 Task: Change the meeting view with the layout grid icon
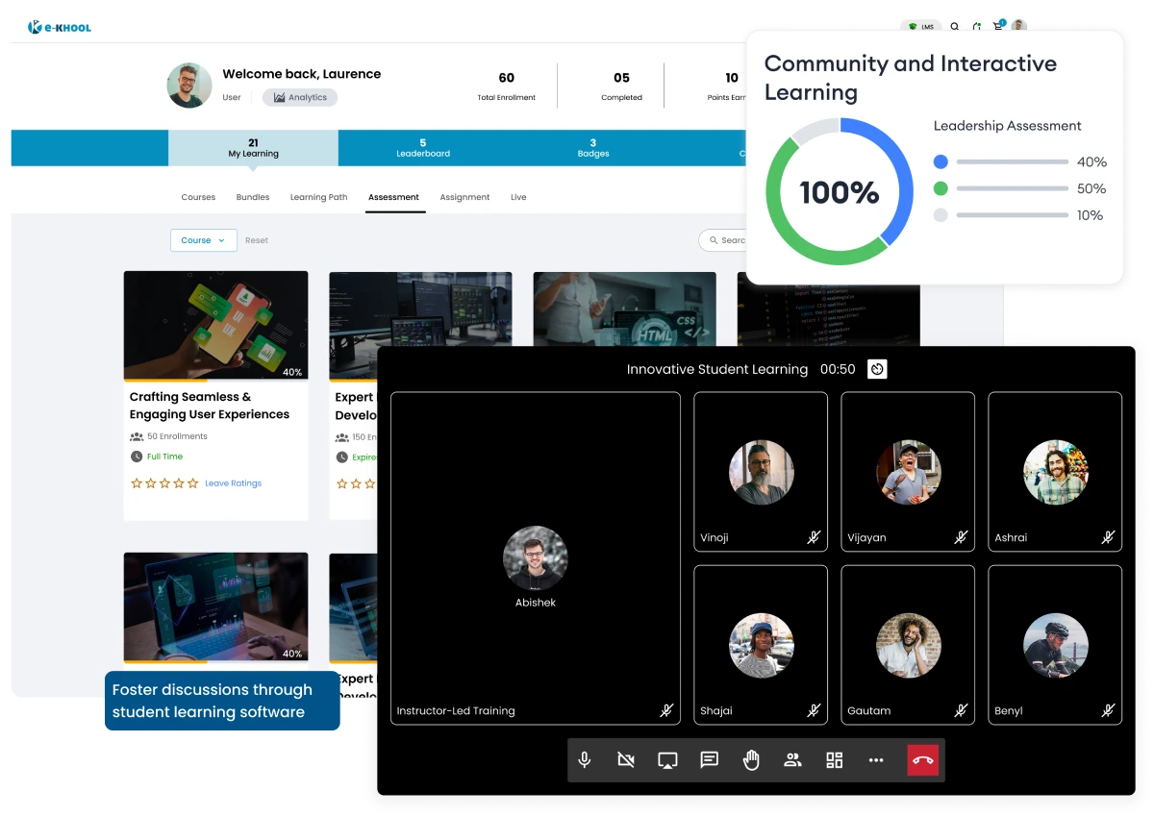(834, 760)
